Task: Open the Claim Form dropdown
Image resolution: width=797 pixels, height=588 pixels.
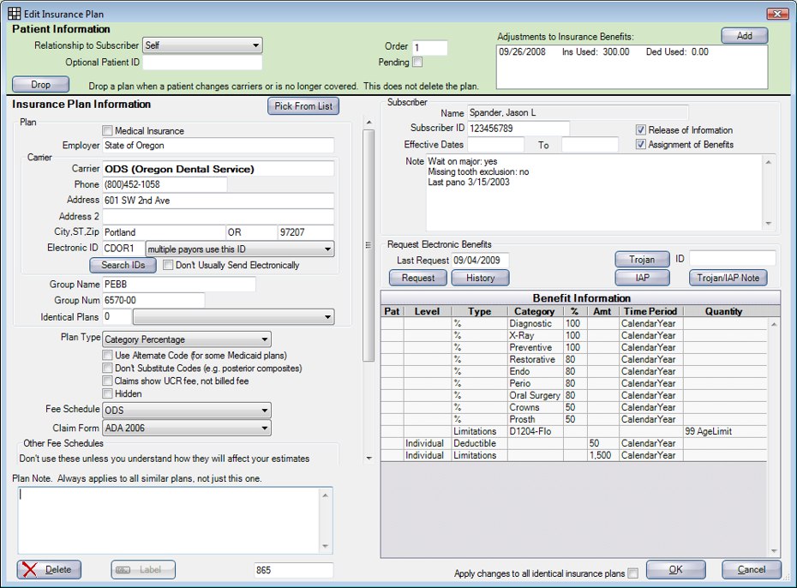Action: [x=186, y=428]
